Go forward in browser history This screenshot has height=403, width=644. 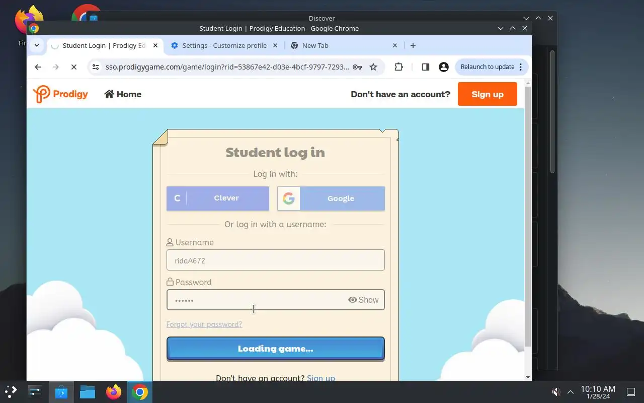click(x=56, y=67)
